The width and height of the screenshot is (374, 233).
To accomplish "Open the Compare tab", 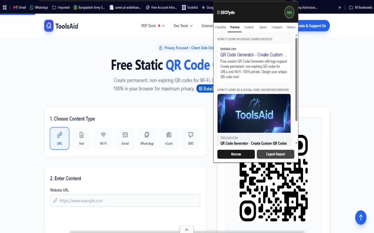I will (x=277, y=27).
